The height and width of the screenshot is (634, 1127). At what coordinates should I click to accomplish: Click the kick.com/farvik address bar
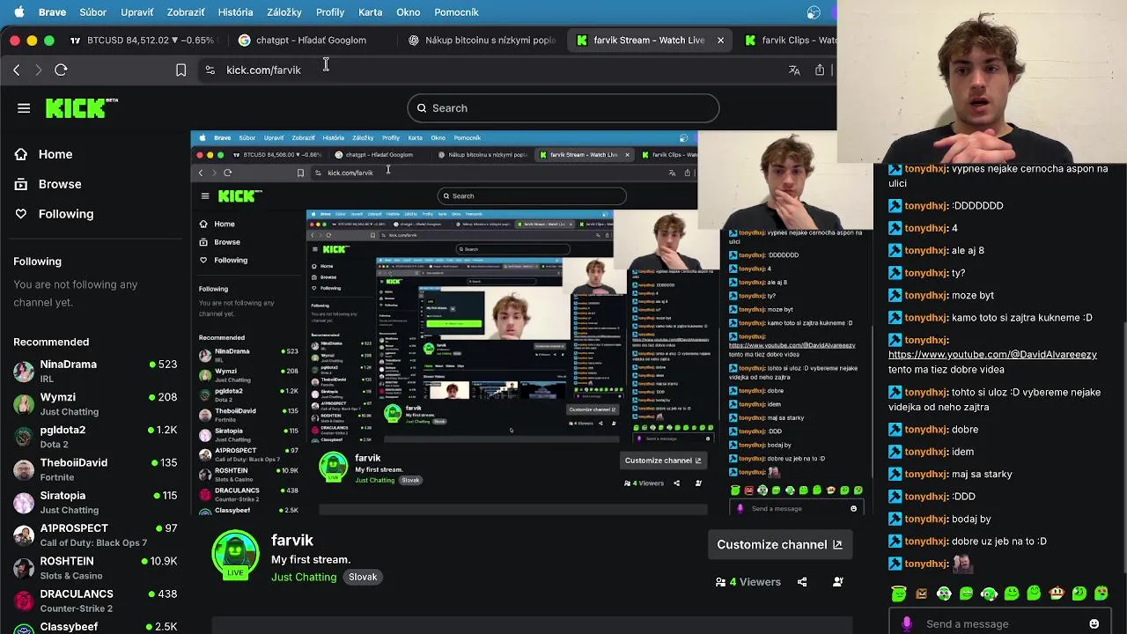pos(263,70)
